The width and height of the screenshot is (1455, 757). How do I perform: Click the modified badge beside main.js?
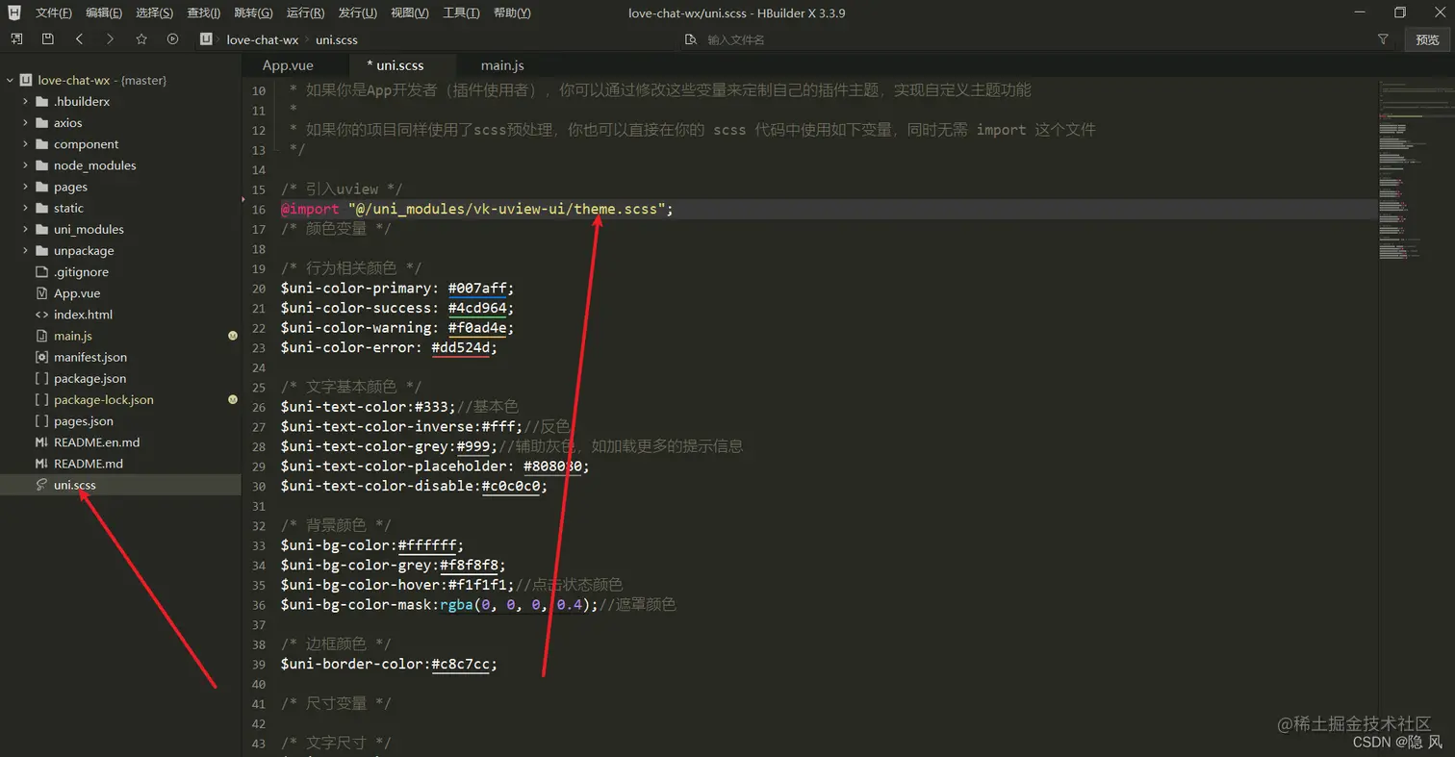point(233,336)
